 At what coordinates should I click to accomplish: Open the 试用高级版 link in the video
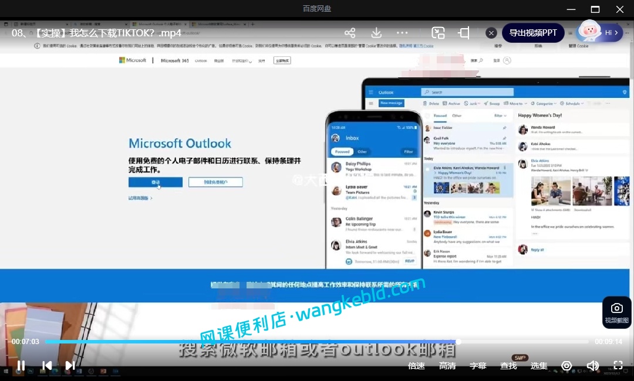[140, 198]
